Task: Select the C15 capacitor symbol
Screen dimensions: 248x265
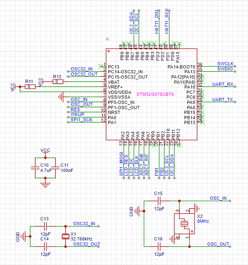Action: point(159,201)
